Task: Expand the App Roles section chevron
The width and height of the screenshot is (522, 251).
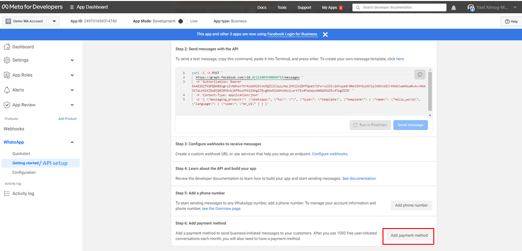Action: [72, 75]
